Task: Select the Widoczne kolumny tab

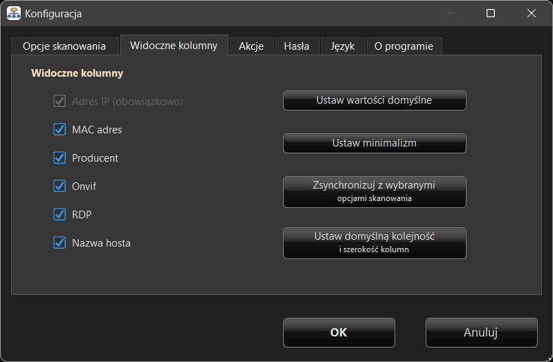Action: (174, 46)
